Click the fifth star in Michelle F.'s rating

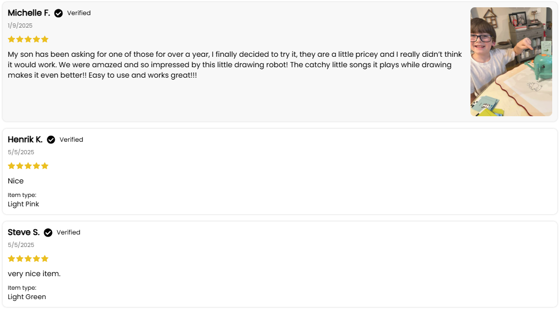pos(45,39)
